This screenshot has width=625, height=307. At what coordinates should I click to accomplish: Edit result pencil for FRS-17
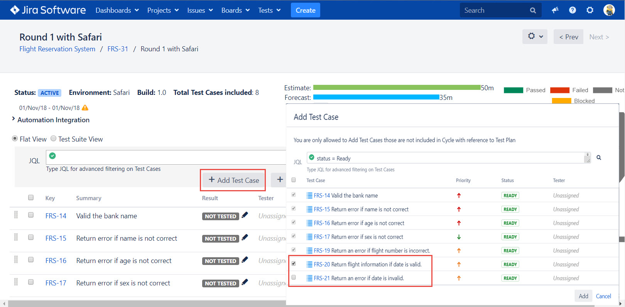coord(245,282)
